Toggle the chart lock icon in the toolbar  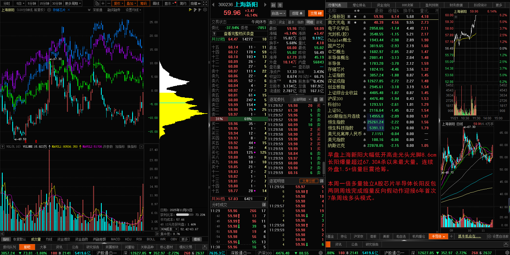(x=97, y=3)
